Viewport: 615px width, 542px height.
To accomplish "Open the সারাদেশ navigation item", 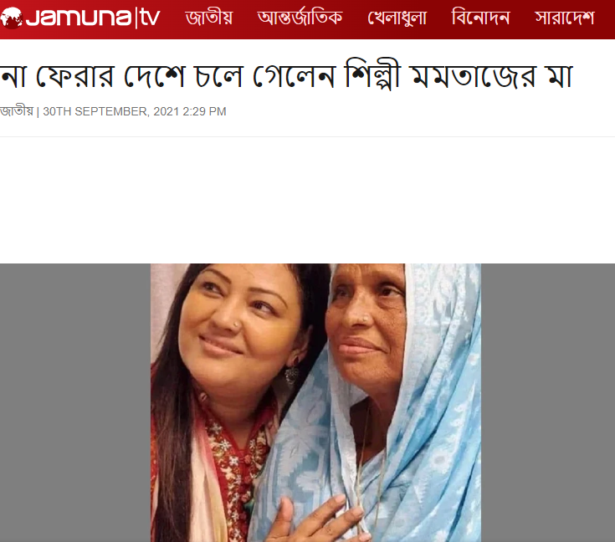I will (x=565, y=18).
